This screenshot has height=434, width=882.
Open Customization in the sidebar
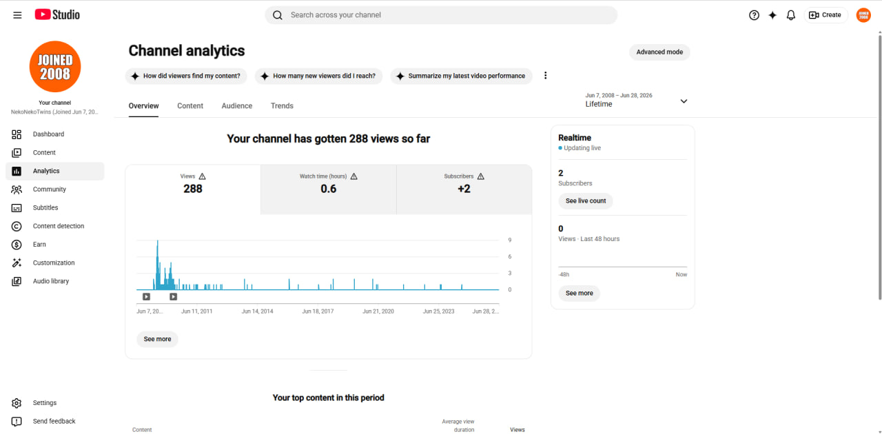55,263
